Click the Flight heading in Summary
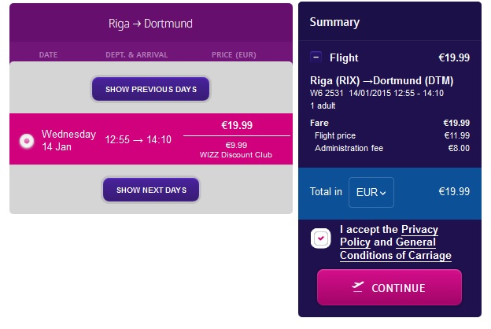This screenshot has height=329, width=491. click(x=344, y=58)
